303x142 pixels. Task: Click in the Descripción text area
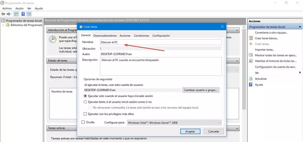point(161,67)
